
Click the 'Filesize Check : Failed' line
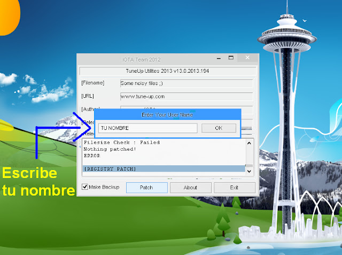pos(122,142)
